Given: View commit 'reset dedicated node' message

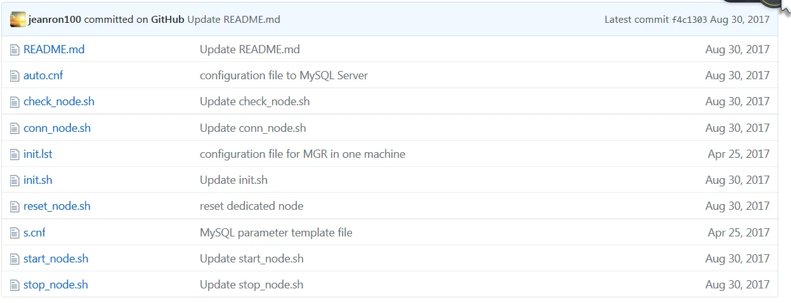Looking at the screenshot, I should coord(251,206).
